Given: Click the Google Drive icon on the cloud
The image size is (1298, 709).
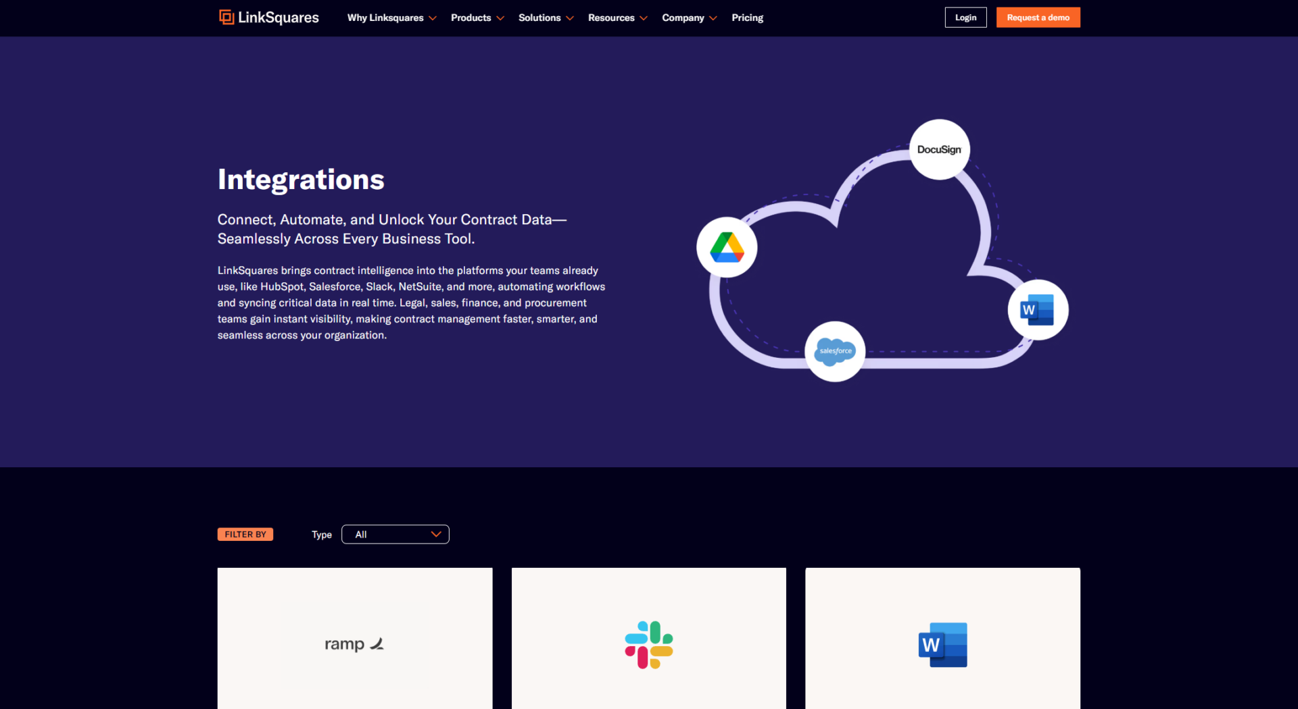Looking at the screenshot, I should tap(727, 247).
